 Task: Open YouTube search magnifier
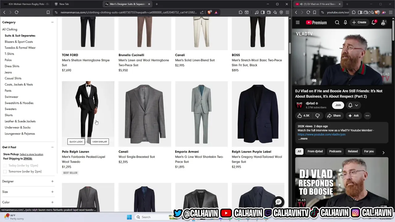(337, 22)
